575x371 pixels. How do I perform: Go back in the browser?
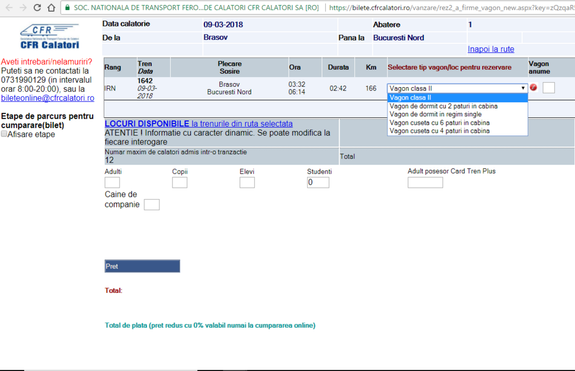click(x=10, y=7)
